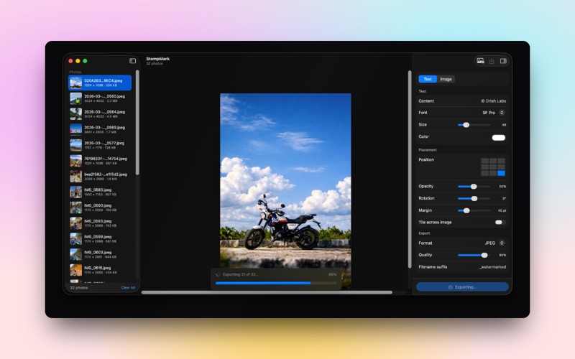
Task: Click the photo list vertical scrollbar
Action: pyautogui.click(x=137, y=123)
